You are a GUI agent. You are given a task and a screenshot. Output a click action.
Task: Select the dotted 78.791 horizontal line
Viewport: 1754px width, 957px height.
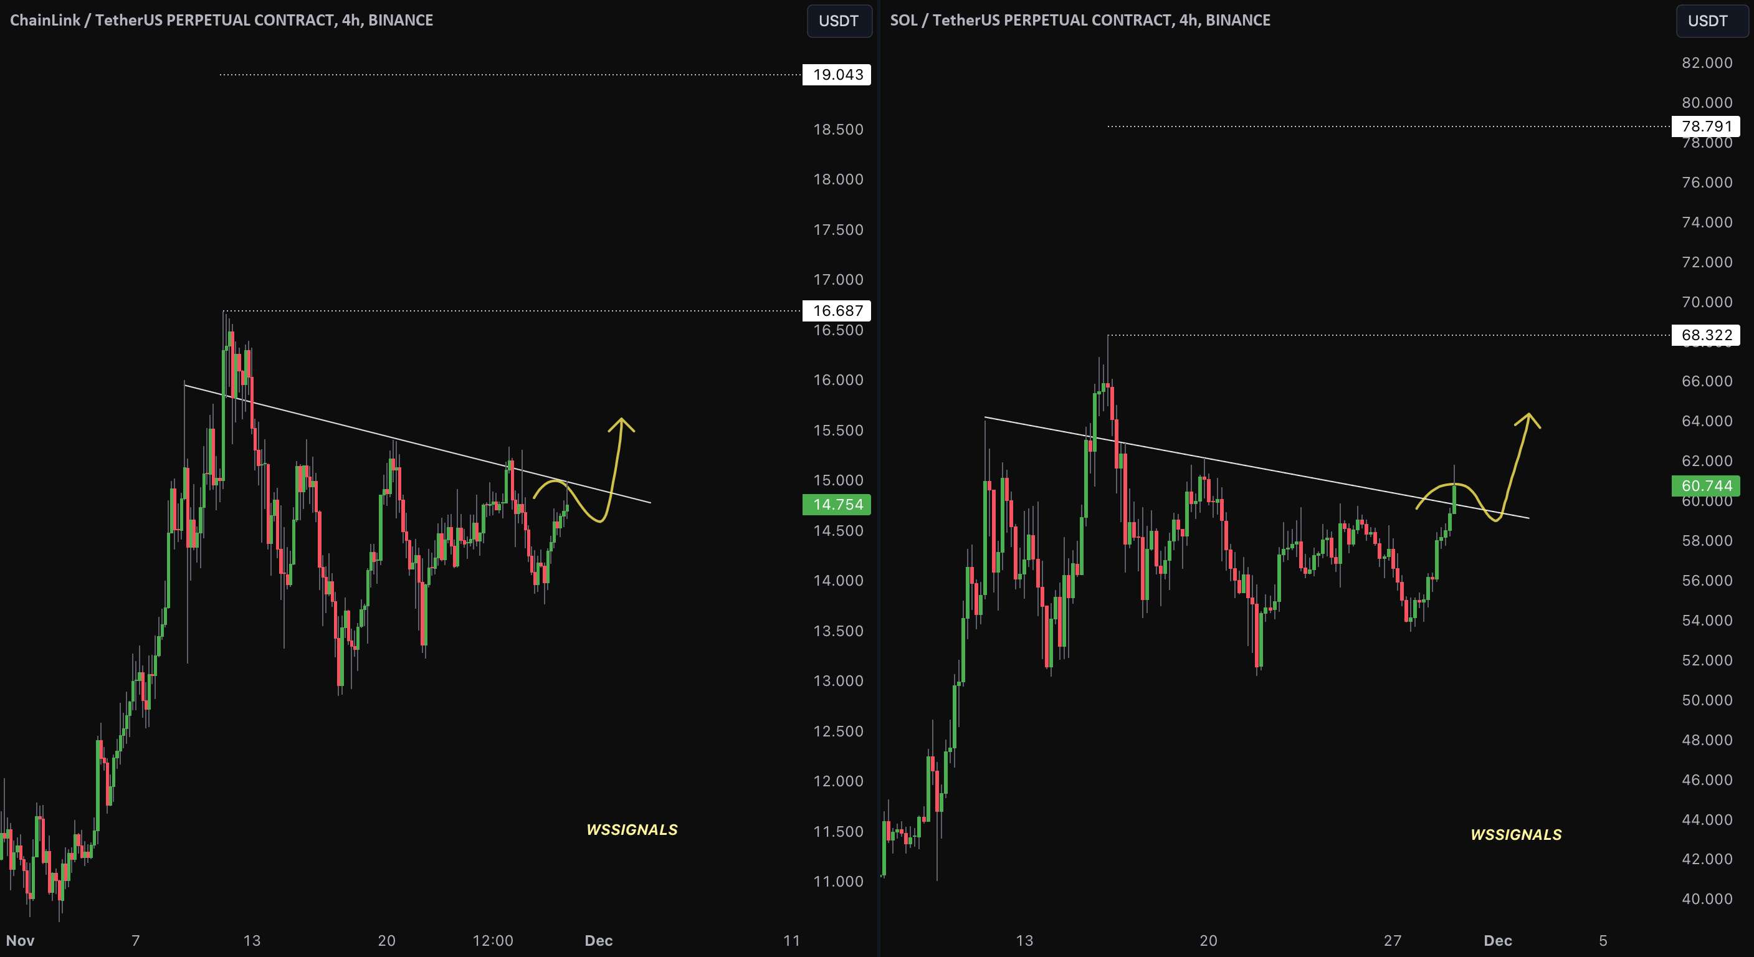[1389, 126]
